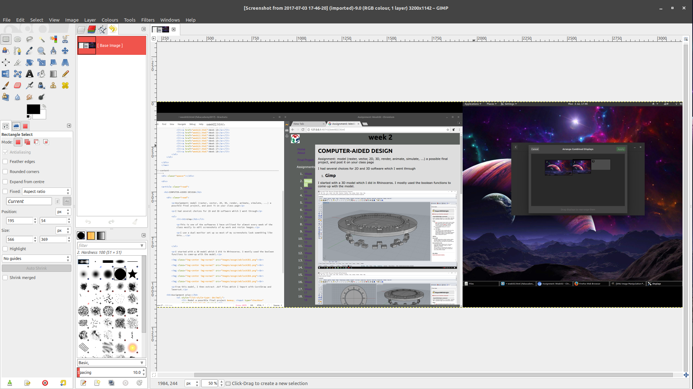693x389 pixels.
Task: Select the Pencil tool
Action: point(65,74)
